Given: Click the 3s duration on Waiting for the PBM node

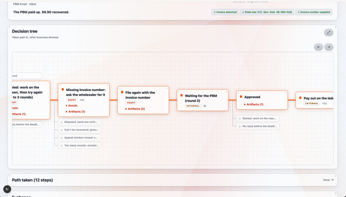Looking at the screenshot, I should (205, 106).
